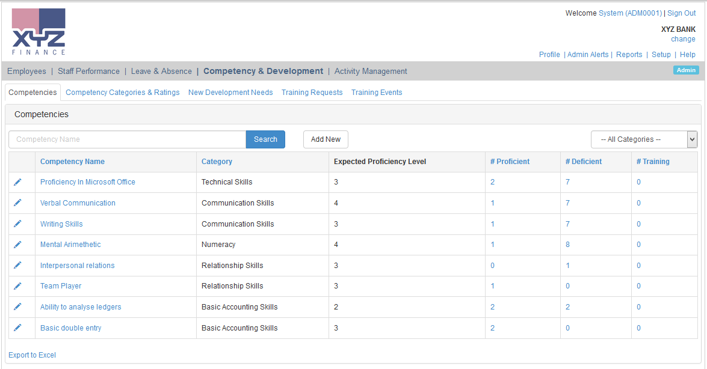
Task: Sort by # Deficient column header
Action: point(584,162)
